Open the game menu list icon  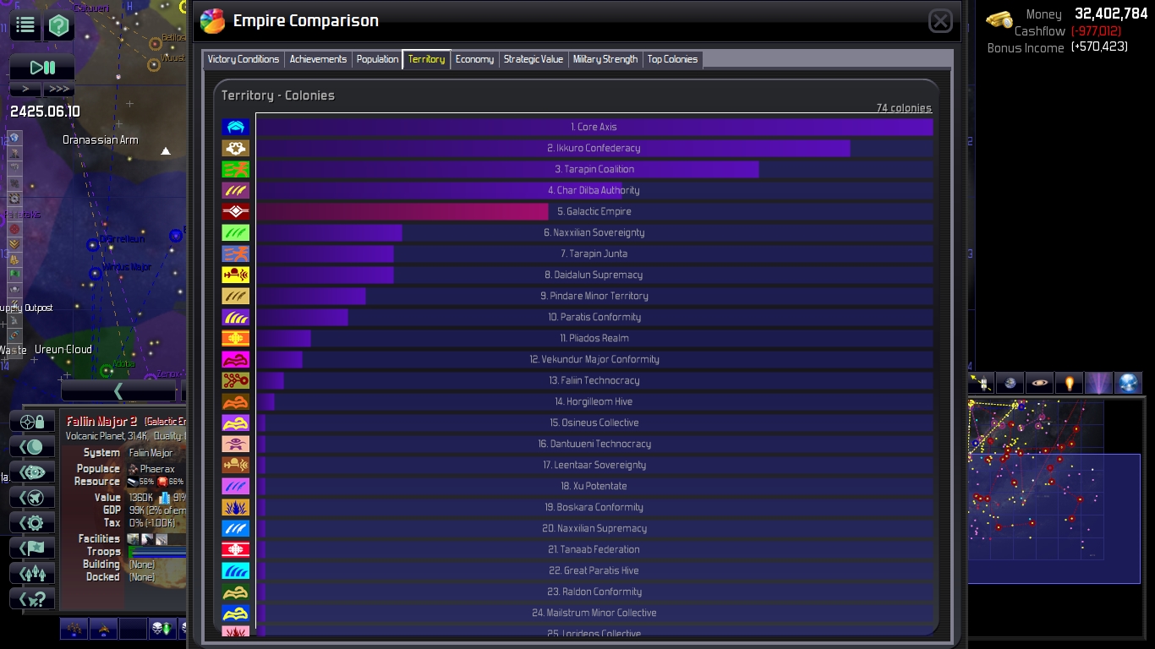point(25,25)
